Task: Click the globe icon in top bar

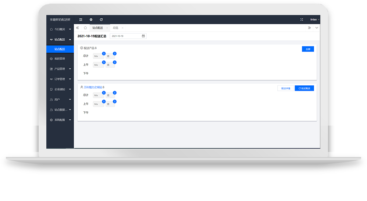Action: click(x=91, y=19)
